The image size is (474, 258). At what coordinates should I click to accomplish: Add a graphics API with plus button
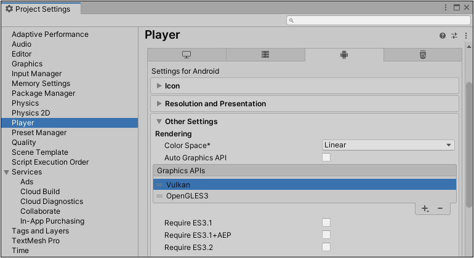[x=425, y=209]
